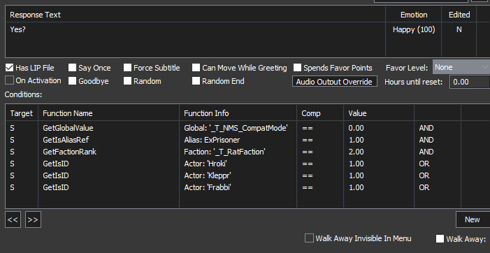The height and width of the screenshot is (253, 490).
Task: Check Walk Away Invisible In Menu
Action: (309, 238)
